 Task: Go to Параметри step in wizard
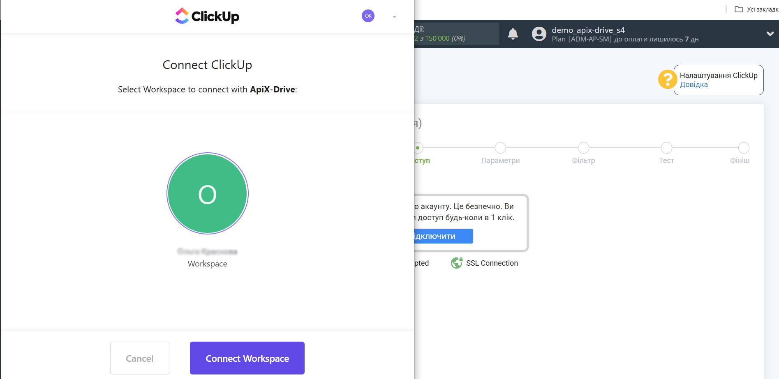[x=500, y=148]
